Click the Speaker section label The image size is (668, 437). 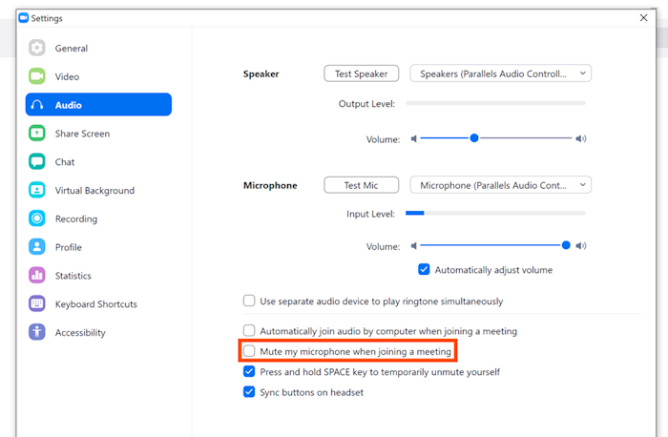click(x=261, y=74)
